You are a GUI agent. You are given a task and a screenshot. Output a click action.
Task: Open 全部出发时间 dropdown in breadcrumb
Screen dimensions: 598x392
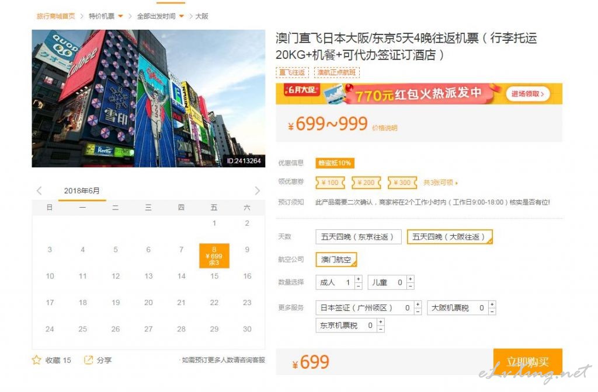(x=182, y=16)
